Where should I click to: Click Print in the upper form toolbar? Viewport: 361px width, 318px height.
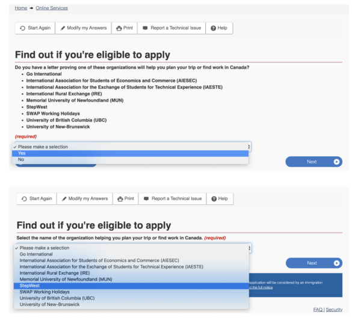click(125, 28)
